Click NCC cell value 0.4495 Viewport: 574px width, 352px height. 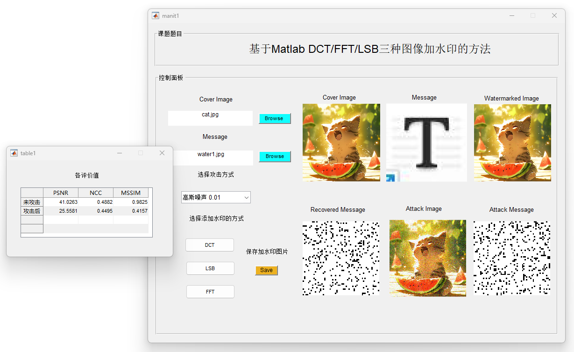[96, 211]
